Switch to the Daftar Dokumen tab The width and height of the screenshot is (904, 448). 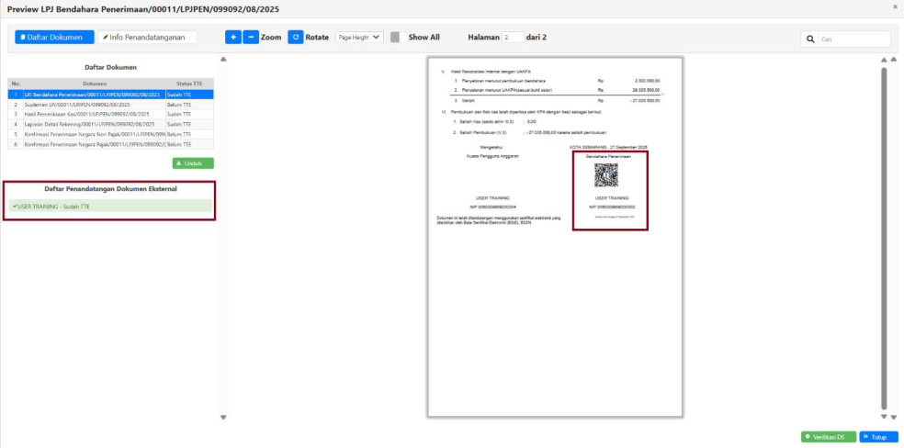tap(54, 38)
